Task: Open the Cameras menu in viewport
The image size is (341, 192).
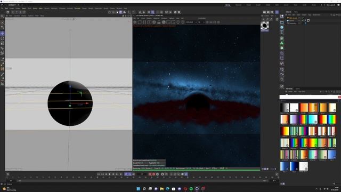Action: pos(17,15)
